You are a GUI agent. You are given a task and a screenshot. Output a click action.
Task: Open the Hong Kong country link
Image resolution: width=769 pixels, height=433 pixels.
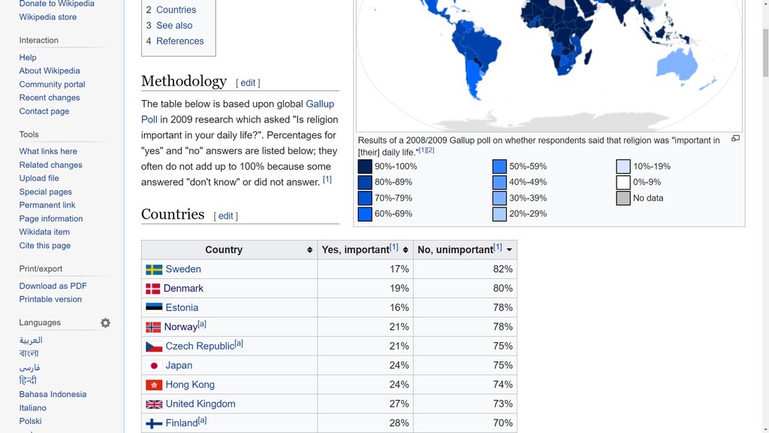pos(190,385)
